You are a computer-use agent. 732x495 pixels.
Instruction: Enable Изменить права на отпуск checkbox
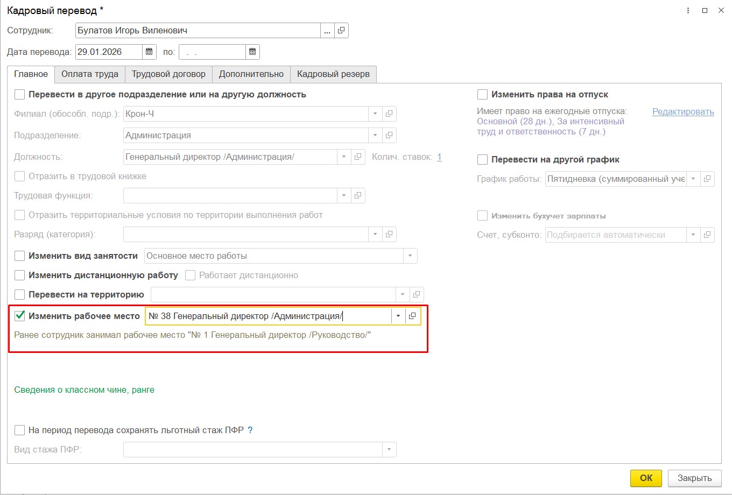pyautogui.click(x=483, y=95)
